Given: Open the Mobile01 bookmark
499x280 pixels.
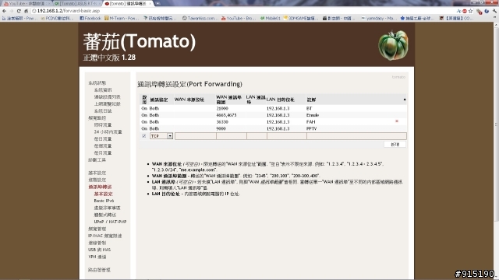Looking at the screenshot, I should pyautogui.click(x=271, y=18).
